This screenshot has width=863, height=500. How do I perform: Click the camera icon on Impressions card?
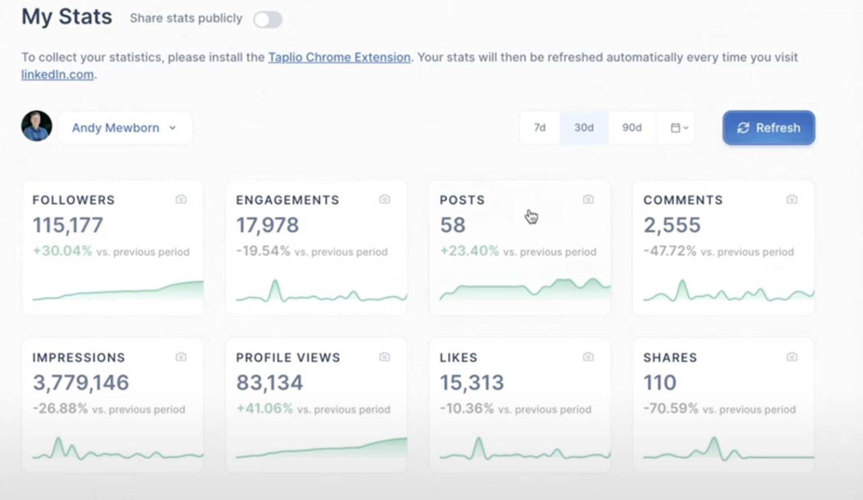(181, 357)
